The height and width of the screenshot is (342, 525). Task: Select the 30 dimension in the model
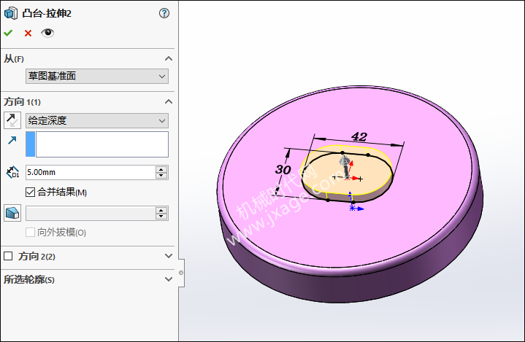click(x=283, y=169)
